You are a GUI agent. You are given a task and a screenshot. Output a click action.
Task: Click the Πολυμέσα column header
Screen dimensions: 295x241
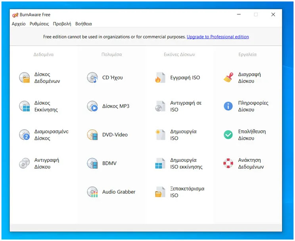point(111,54)
